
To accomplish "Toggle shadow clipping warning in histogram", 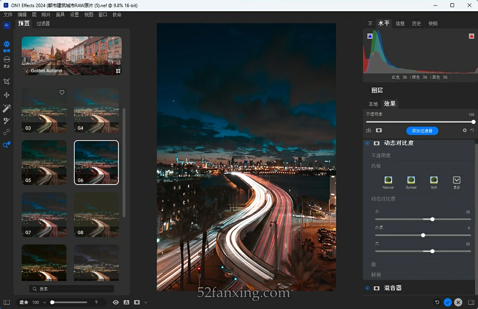I will point(370,36).
